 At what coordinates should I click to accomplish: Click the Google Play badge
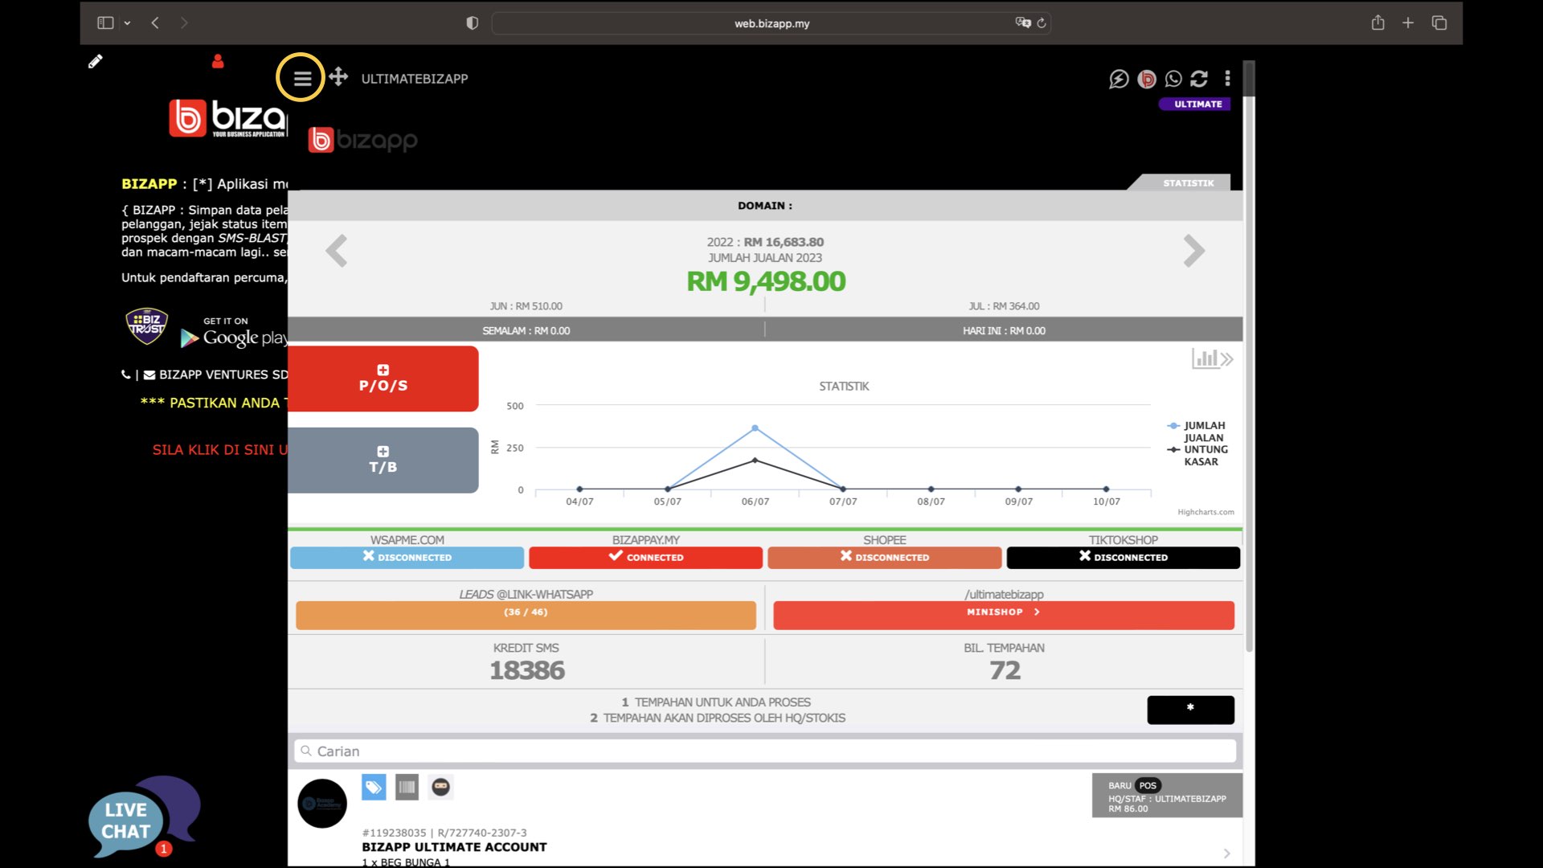pos(234,333)
